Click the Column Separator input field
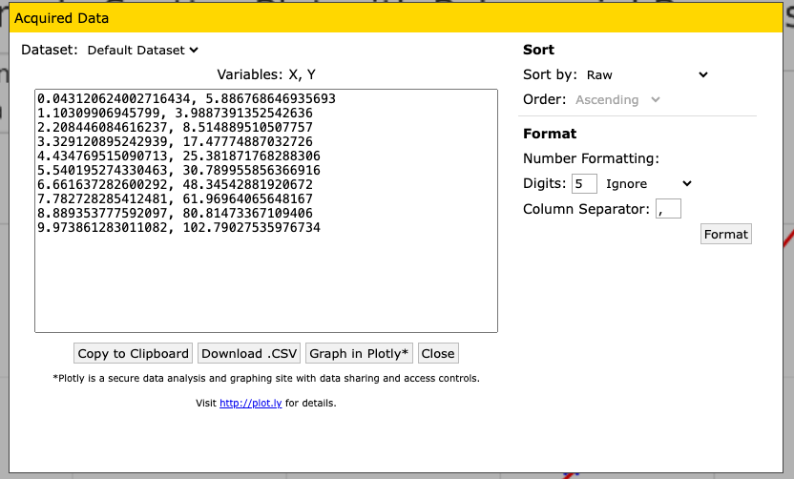Viewport: 794px width, 479px height. [x=668, y=209]
